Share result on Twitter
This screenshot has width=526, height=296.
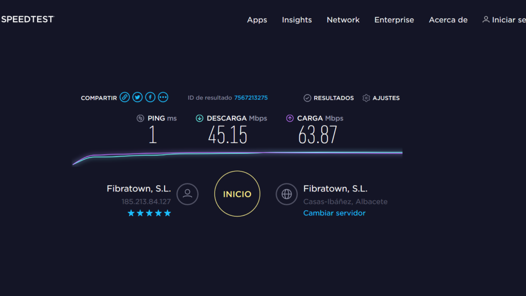coord(137,97)
